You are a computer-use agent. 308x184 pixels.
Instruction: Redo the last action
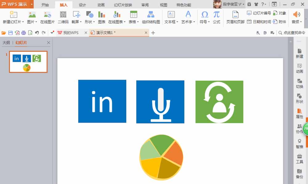pyautogui.click(x=44, y=33)
